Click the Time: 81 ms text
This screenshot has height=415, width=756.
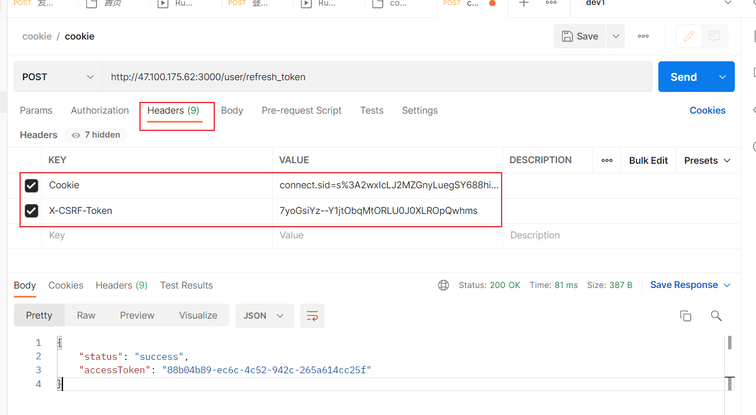tap(553, 285)
